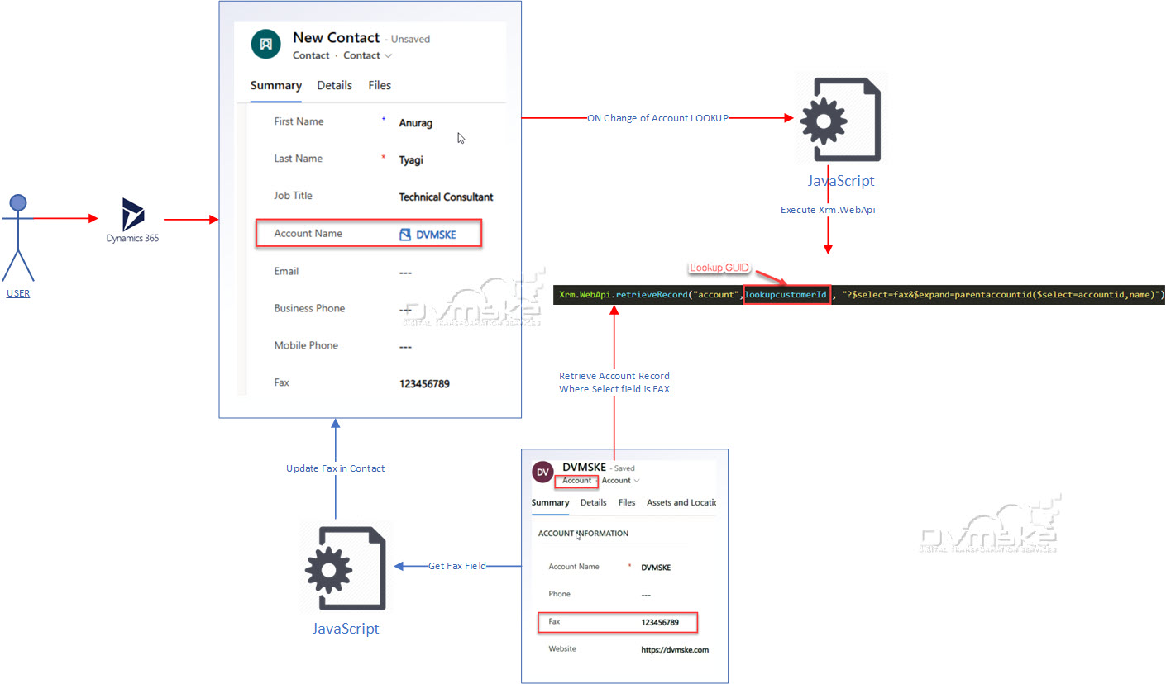Click the New Contact title text
The height and width of the screenshot is (684, 1166).
[x=336, y=38]
